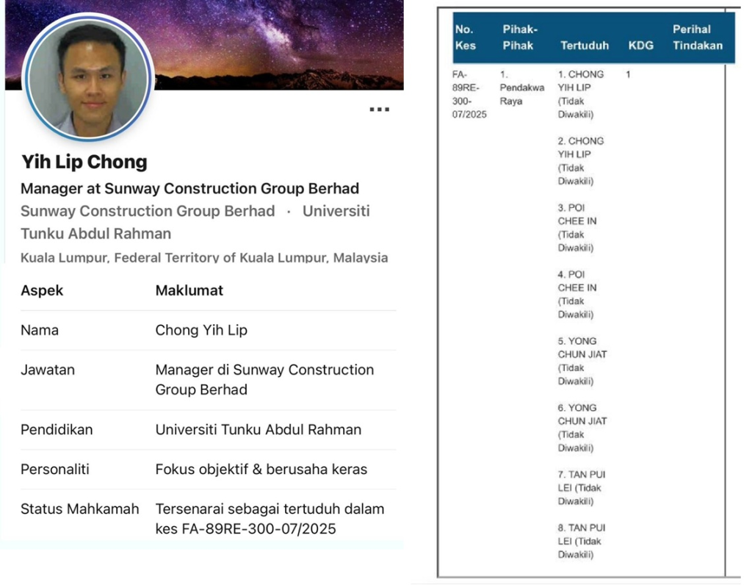752x585 pixels.
Task: Click the Maklumat column header
Action: tap(189, 290)
